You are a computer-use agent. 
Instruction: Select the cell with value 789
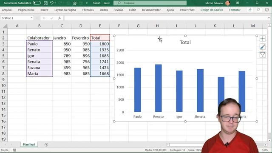click(x=62, y=56)
